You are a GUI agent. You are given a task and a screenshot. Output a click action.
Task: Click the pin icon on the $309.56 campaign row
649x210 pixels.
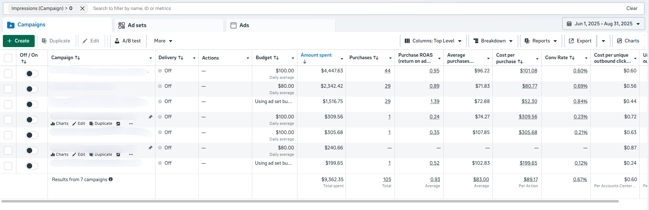tap(150, 117)
